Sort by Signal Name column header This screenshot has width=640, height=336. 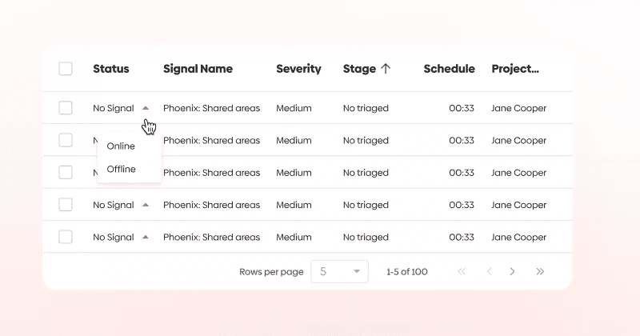(x=198, y=69)
